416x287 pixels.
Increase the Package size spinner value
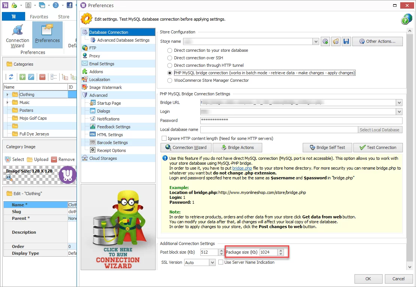281,251
